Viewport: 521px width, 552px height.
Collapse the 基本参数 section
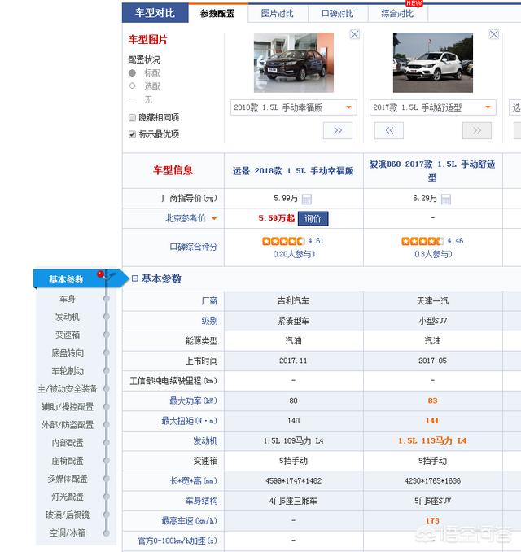[x=135, y=278]
